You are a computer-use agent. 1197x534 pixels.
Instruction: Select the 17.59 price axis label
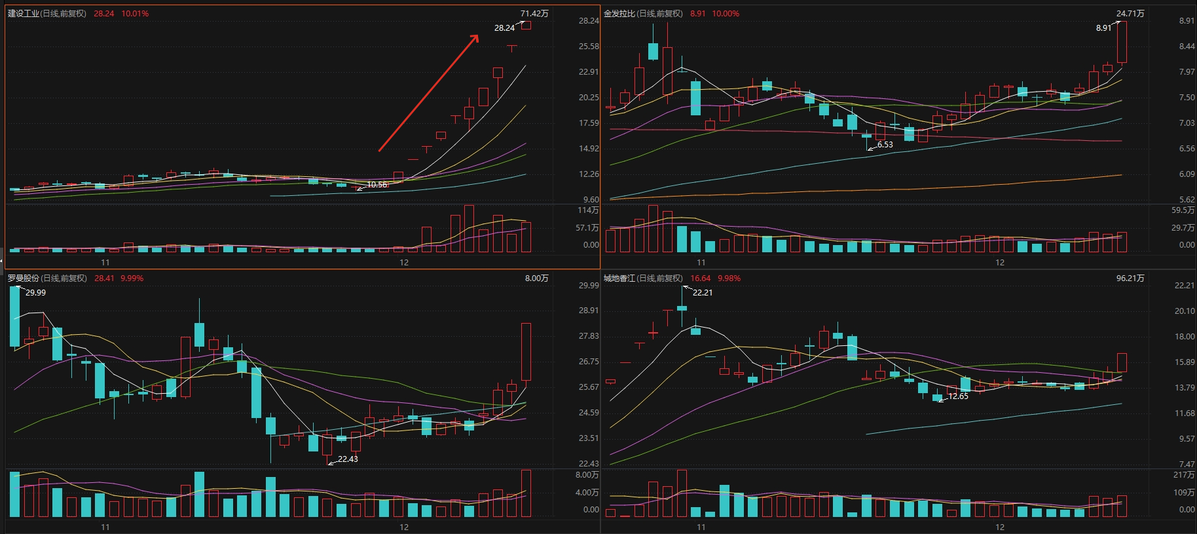pos(589,123)
